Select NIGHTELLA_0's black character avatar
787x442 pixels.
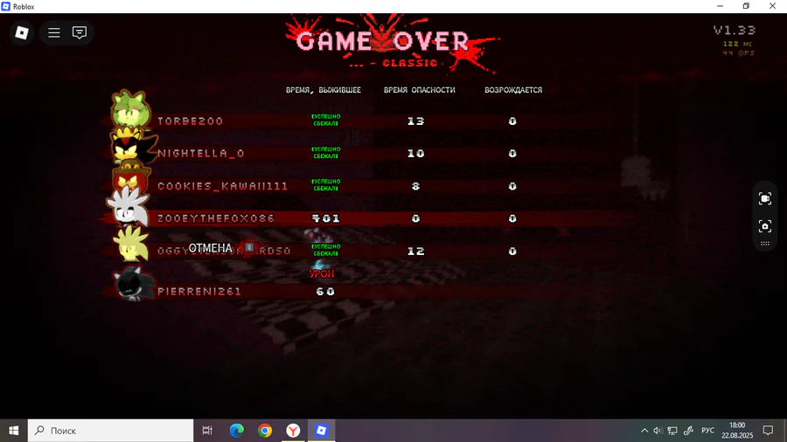point(130,144)
